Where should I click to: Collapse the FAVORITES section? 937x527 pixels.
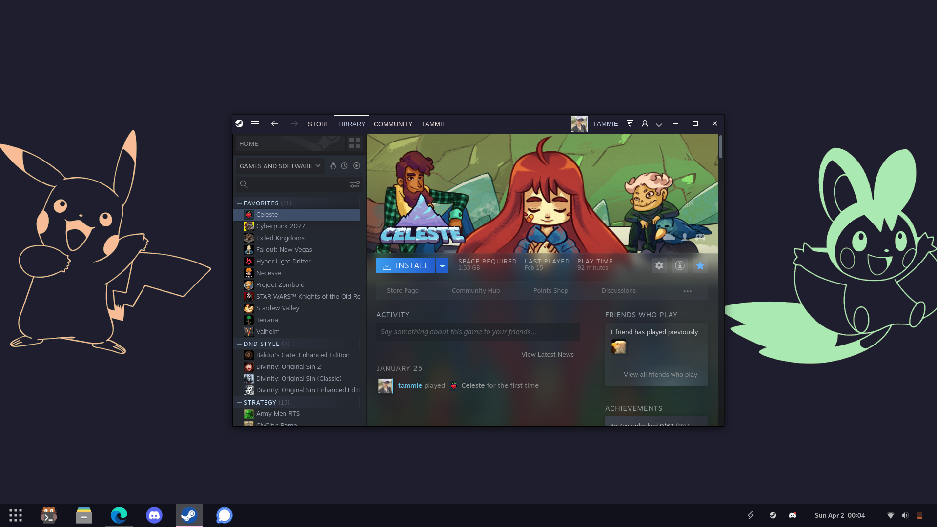pos(239,203)
